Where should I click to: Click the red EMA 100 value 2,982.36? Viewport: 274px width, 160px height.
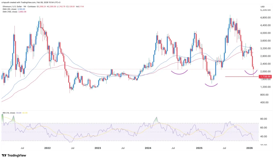tap(22, 12)
